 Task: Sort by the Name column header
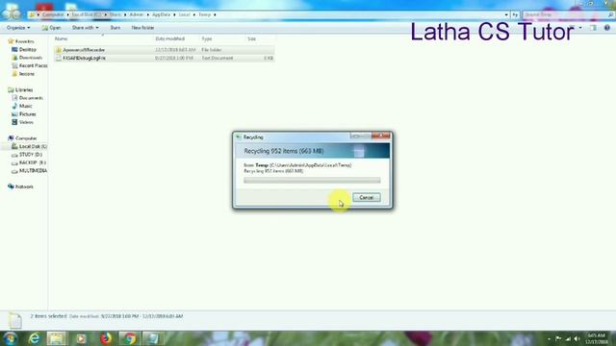tap(61, 38)
